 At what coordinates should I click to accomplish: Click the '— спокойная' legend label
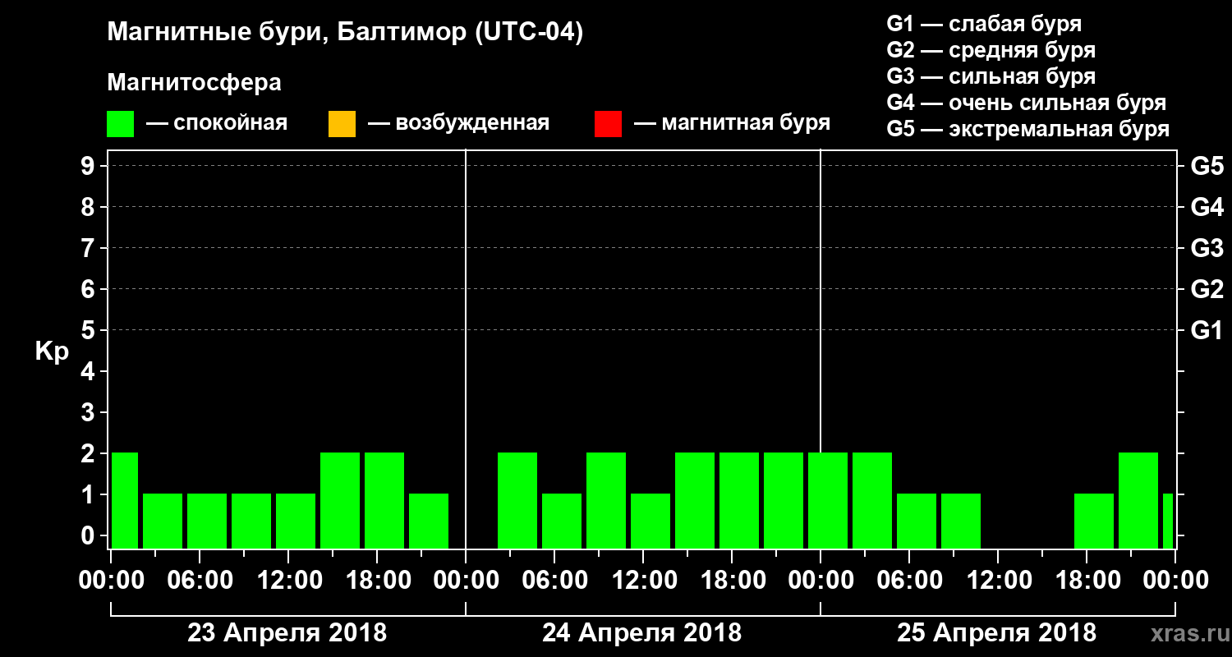tap(217, 124)
